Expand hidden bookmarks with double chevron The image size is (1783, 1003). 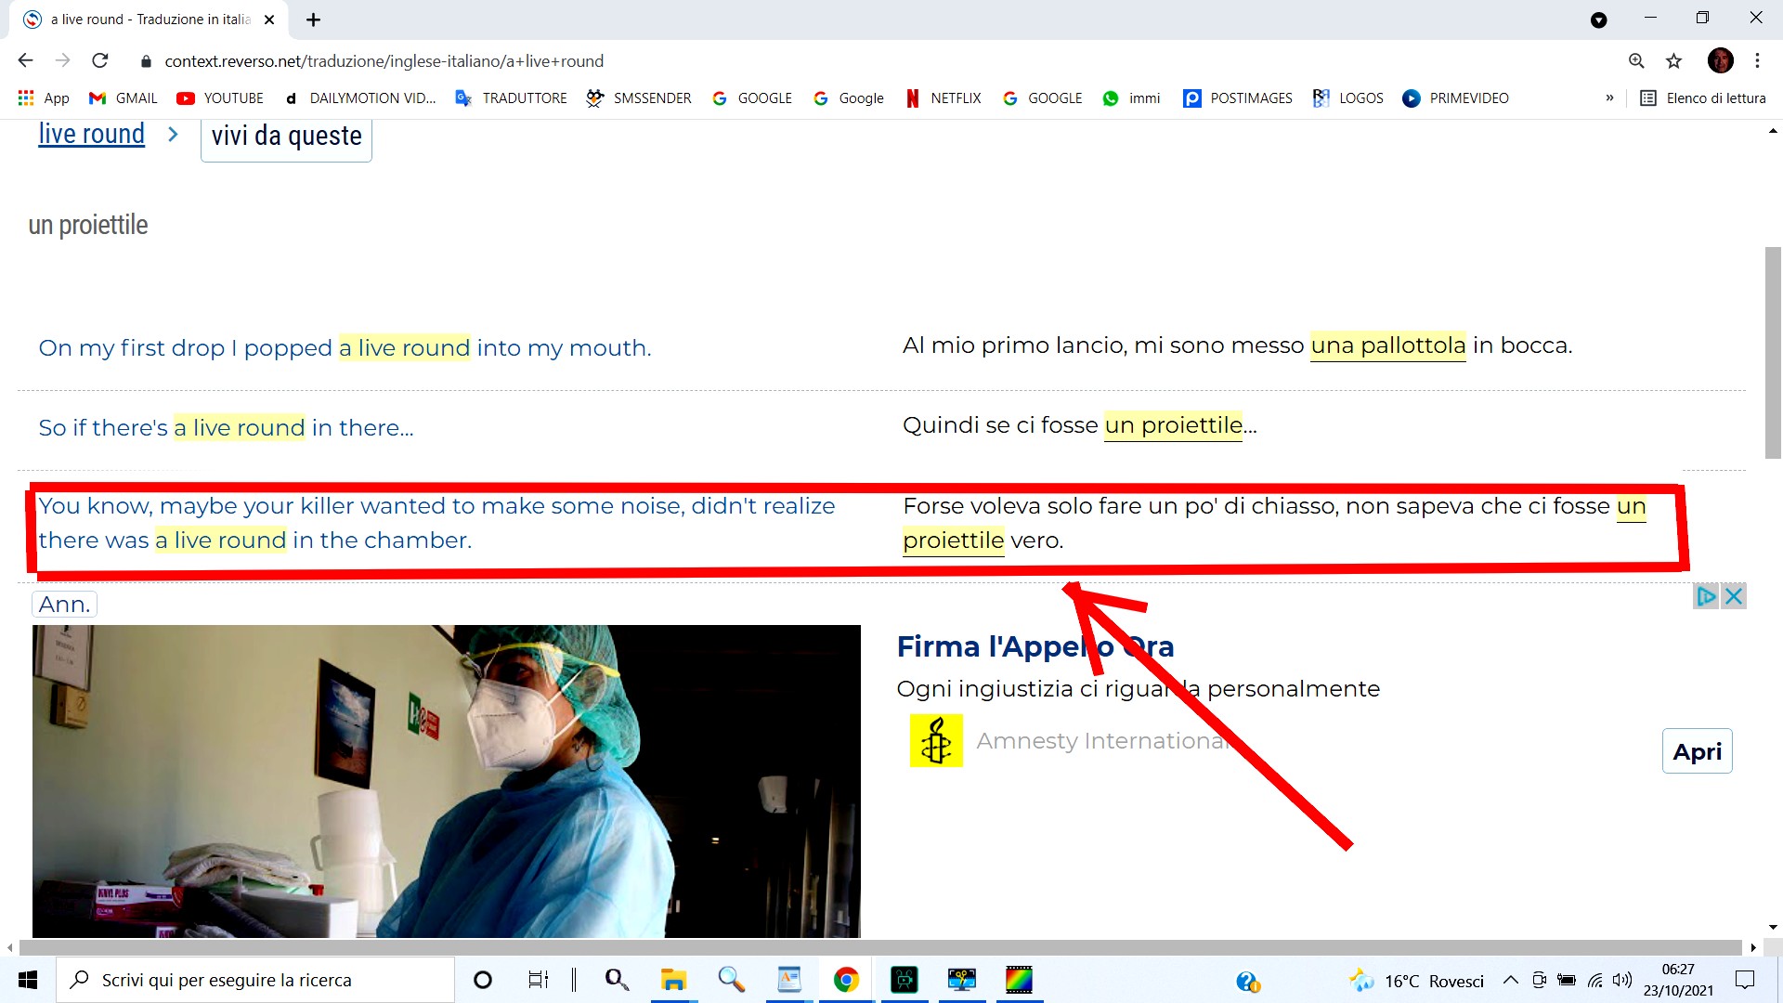click(x=1609, y=98)
